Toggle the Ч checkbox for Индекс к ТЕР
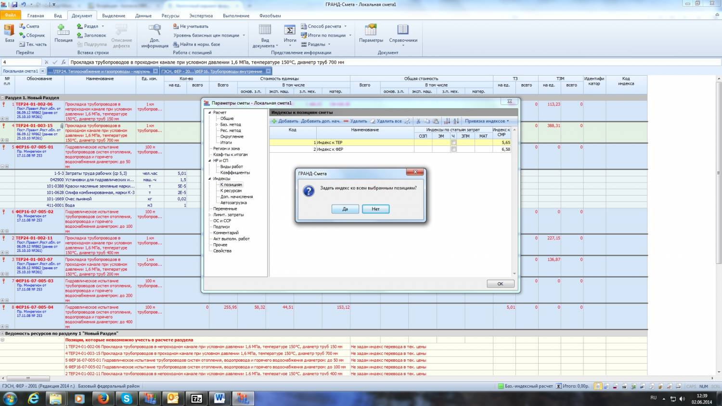 point(453,143)
